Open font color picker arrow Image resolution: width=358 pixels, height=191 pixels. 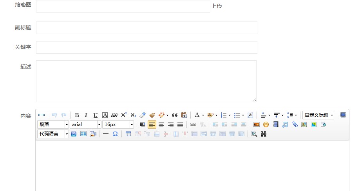[x=203, y=115]
